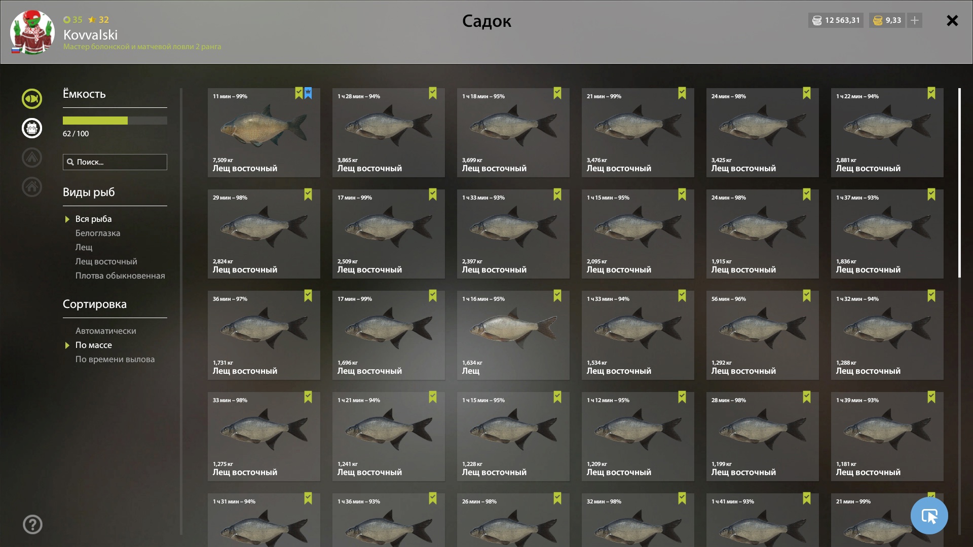Open Kovvalski player avatar
Image resolution: width=973 pixels, height=547 pixels.
pos(32,32)
